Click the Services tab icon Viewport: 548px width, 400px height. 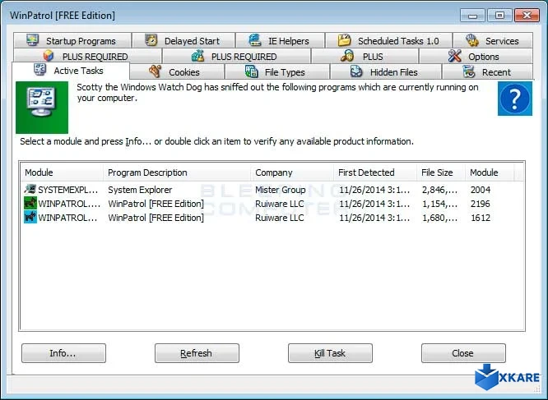[471, 40]
